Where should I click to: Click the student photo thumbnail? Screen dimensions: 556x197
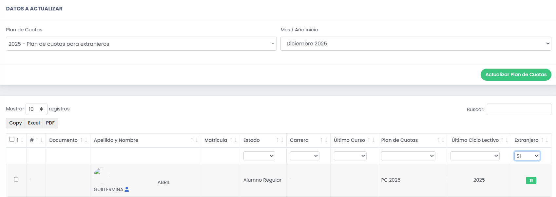pos(102,176)
